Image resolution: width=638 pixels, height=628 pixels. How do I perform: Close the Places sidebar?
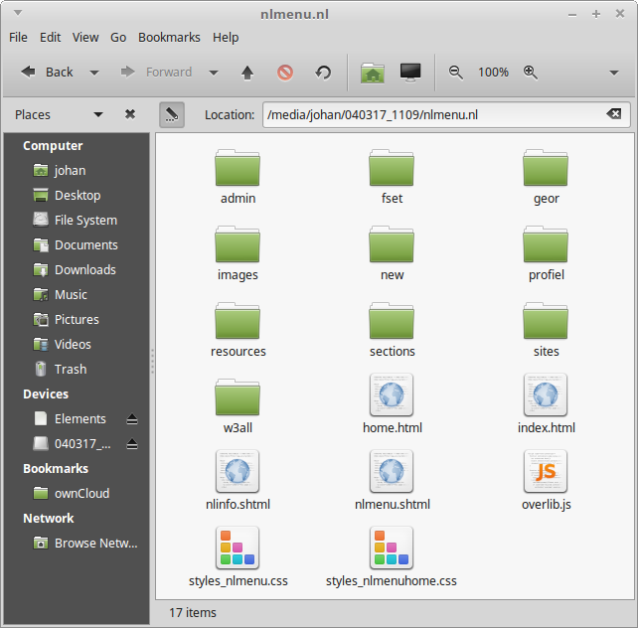pyautogui.click(x=130, y=114)
